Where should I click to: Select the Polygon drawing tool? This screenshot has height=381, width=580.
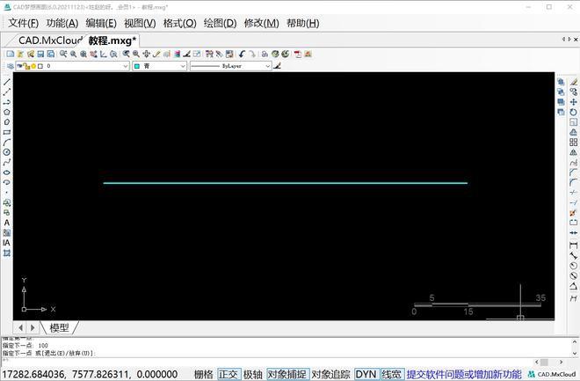pyautogui.click(x=7, y=112)
